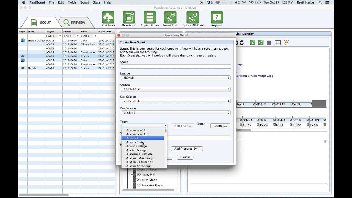Click the Insert Stat toolbar icon
The width and height of the screenshot is (352, 198).
point(170,17)
